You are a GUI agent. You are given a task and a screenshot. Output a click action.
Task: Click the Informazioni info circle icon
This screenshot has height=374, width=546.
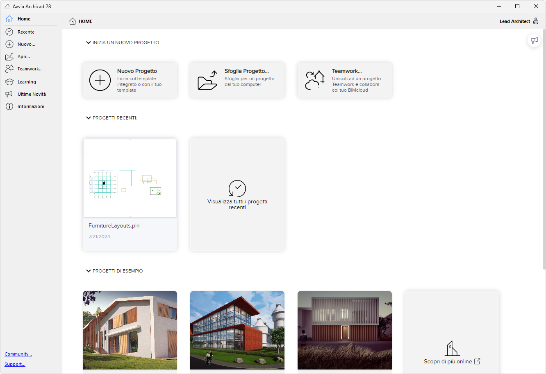pos(9,106)
